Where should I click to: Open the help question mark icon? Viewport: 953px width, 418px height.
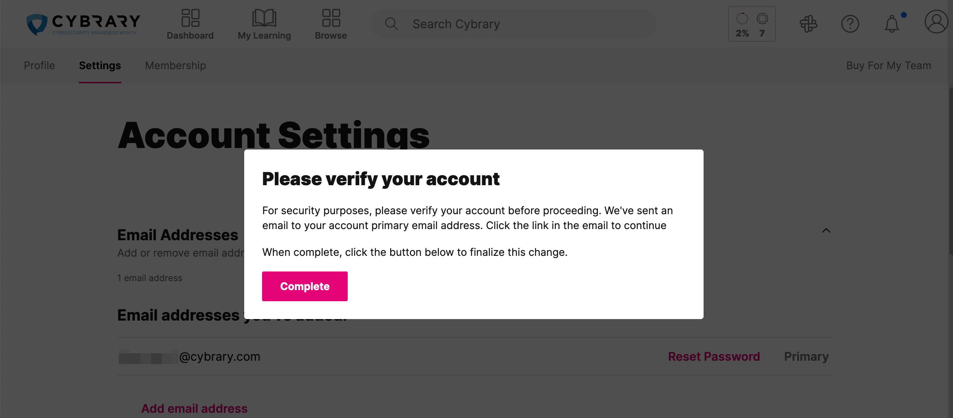[850, 24]
